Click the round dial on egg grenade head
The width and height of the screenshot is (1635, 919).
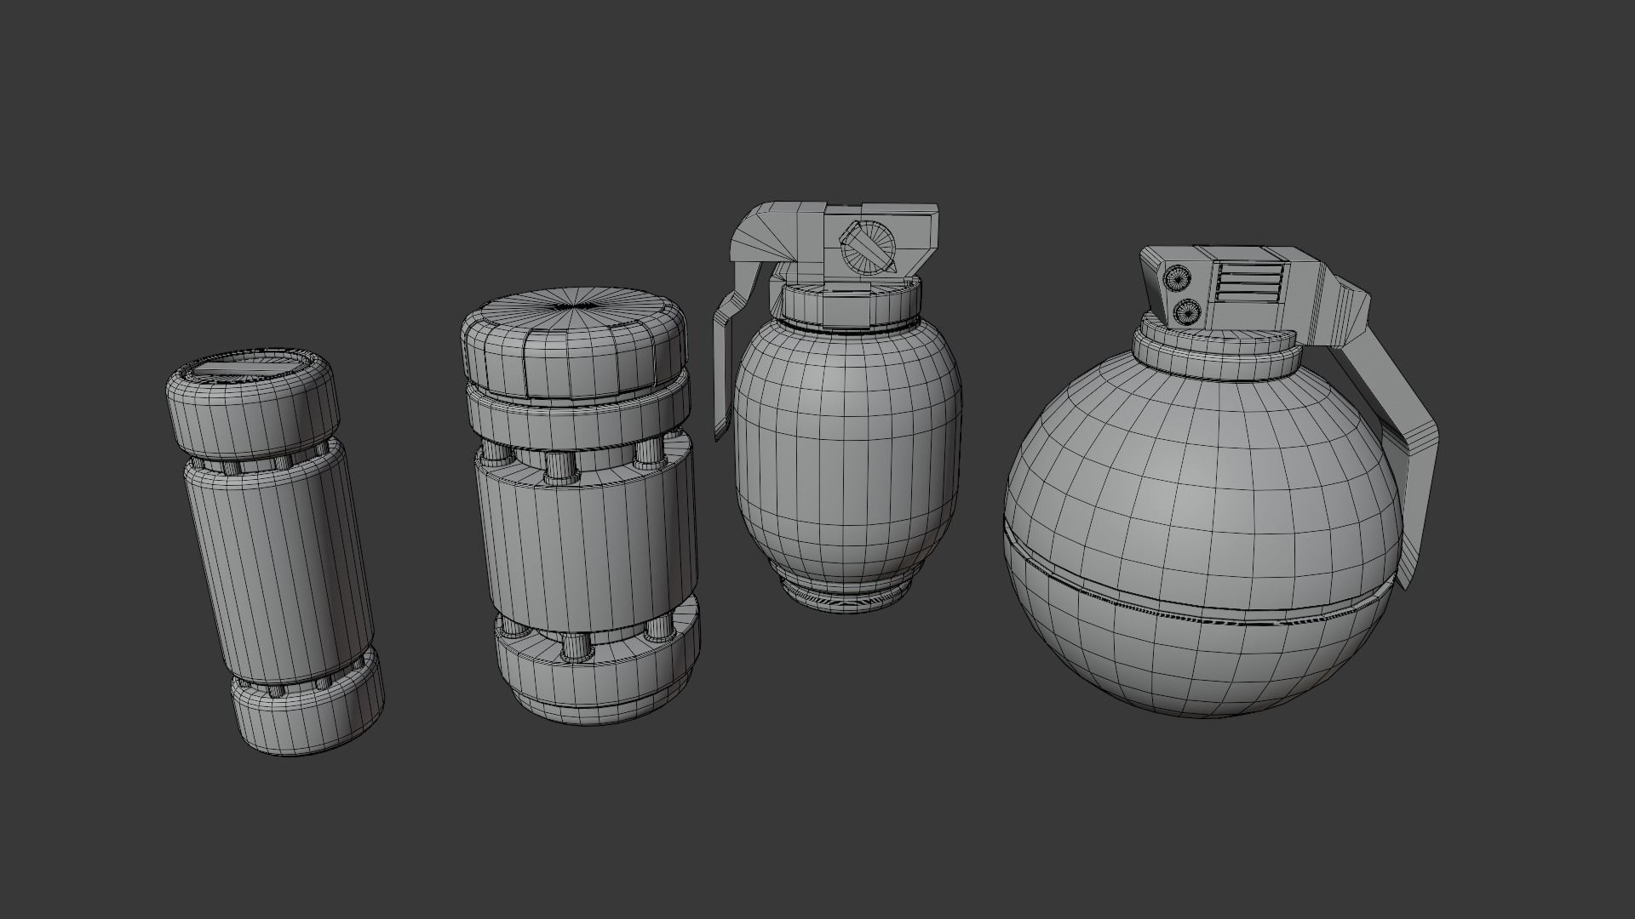click(x=868, y=247)
